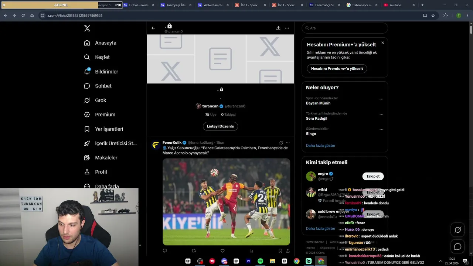Click floating messages chat button

coord(457,246)
